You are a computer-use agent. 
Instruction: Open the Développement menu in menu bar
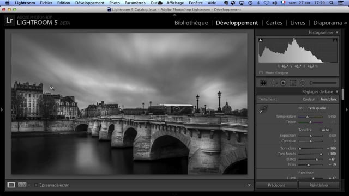[89, 3]
